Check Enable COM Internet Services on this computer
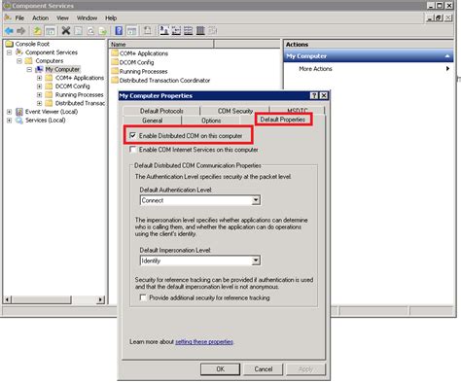The height and width of the screenshot is (383, 461). (132, 150)
